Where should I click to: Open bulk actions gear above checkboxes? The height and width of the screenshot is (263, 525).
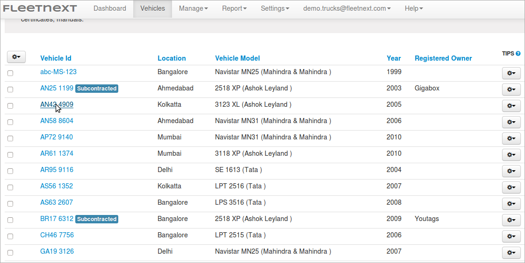(16, 57)
